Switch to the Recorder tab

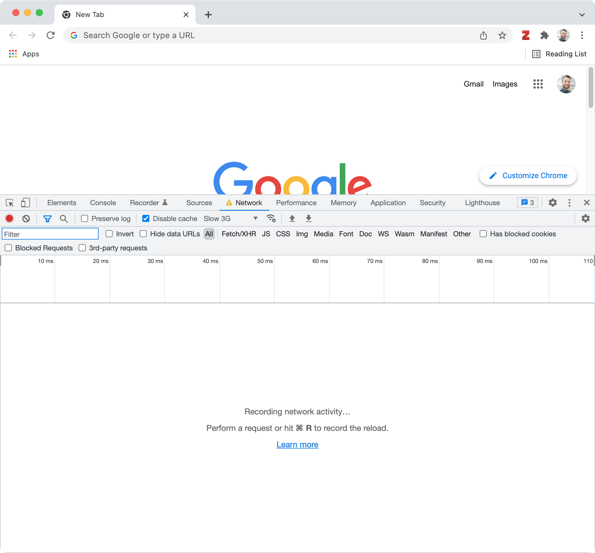tap(149, 203)
